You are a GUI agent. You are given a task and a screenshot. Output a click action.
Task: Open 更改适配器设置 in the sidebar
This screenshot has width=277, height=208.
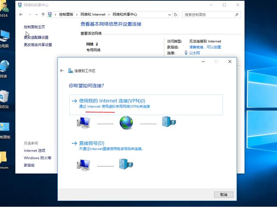tap(36, 38)
